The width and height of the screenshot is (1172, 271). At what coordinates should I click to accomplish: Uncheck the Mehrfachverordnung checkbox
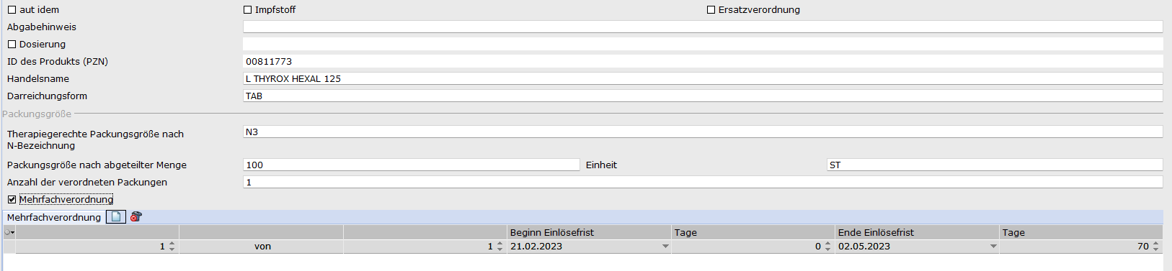click(x=12, y=200)
